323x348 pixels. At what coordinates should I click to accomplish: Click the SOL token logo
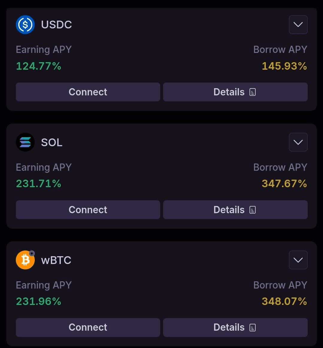pyautogui.click(x=25, y=142)
